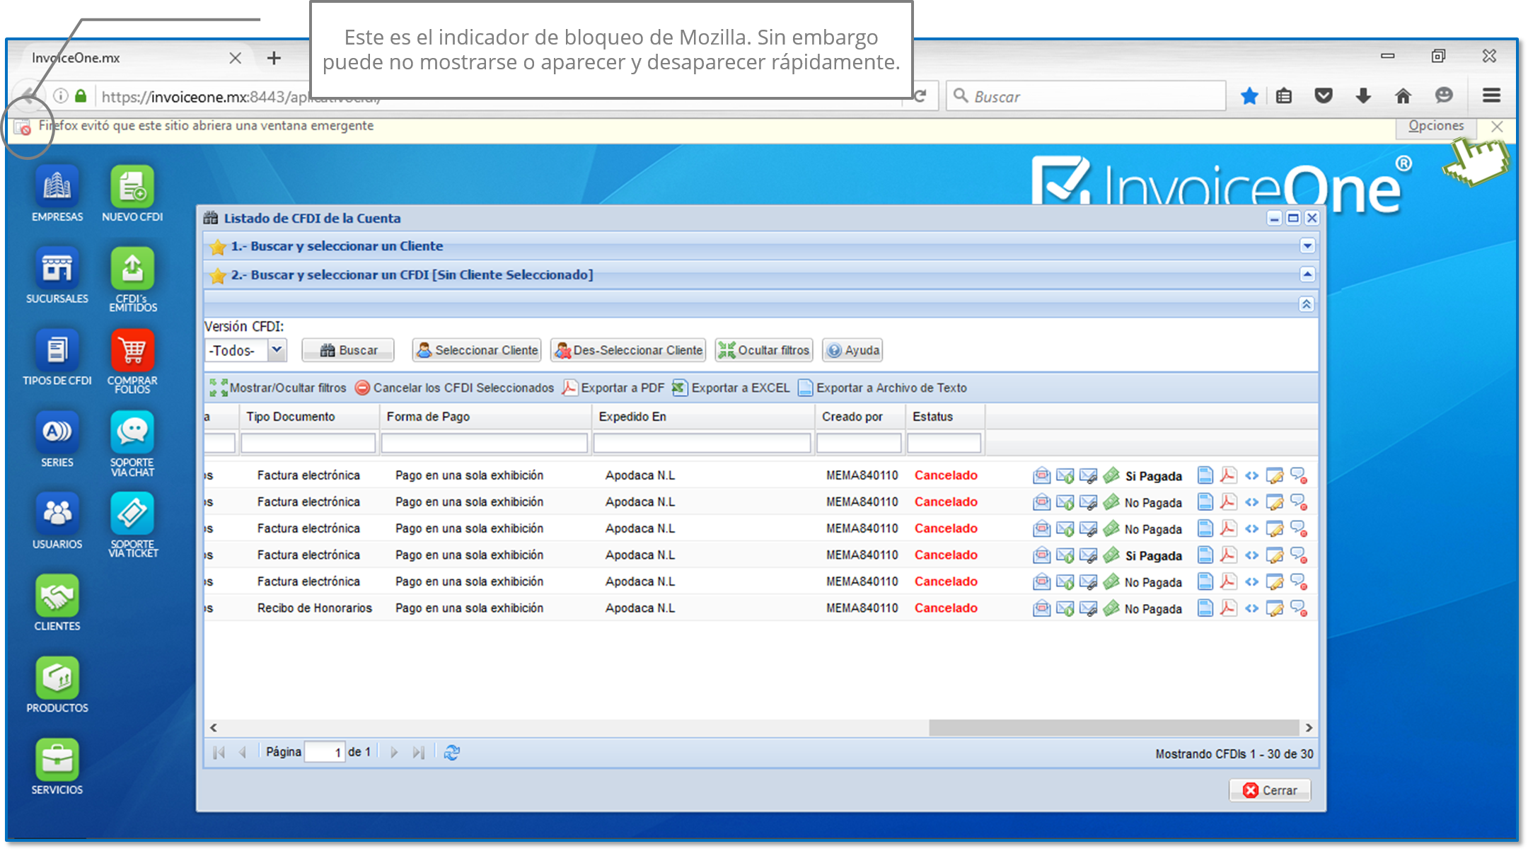
Task: Click open-envelope icon in Recibo de Honorarios row
Action: coord(1041,608)
